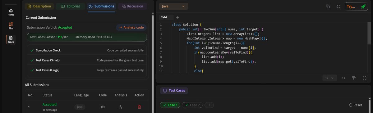Open the Discussion tab
The image size is (373, 113).
pos(133,6)
